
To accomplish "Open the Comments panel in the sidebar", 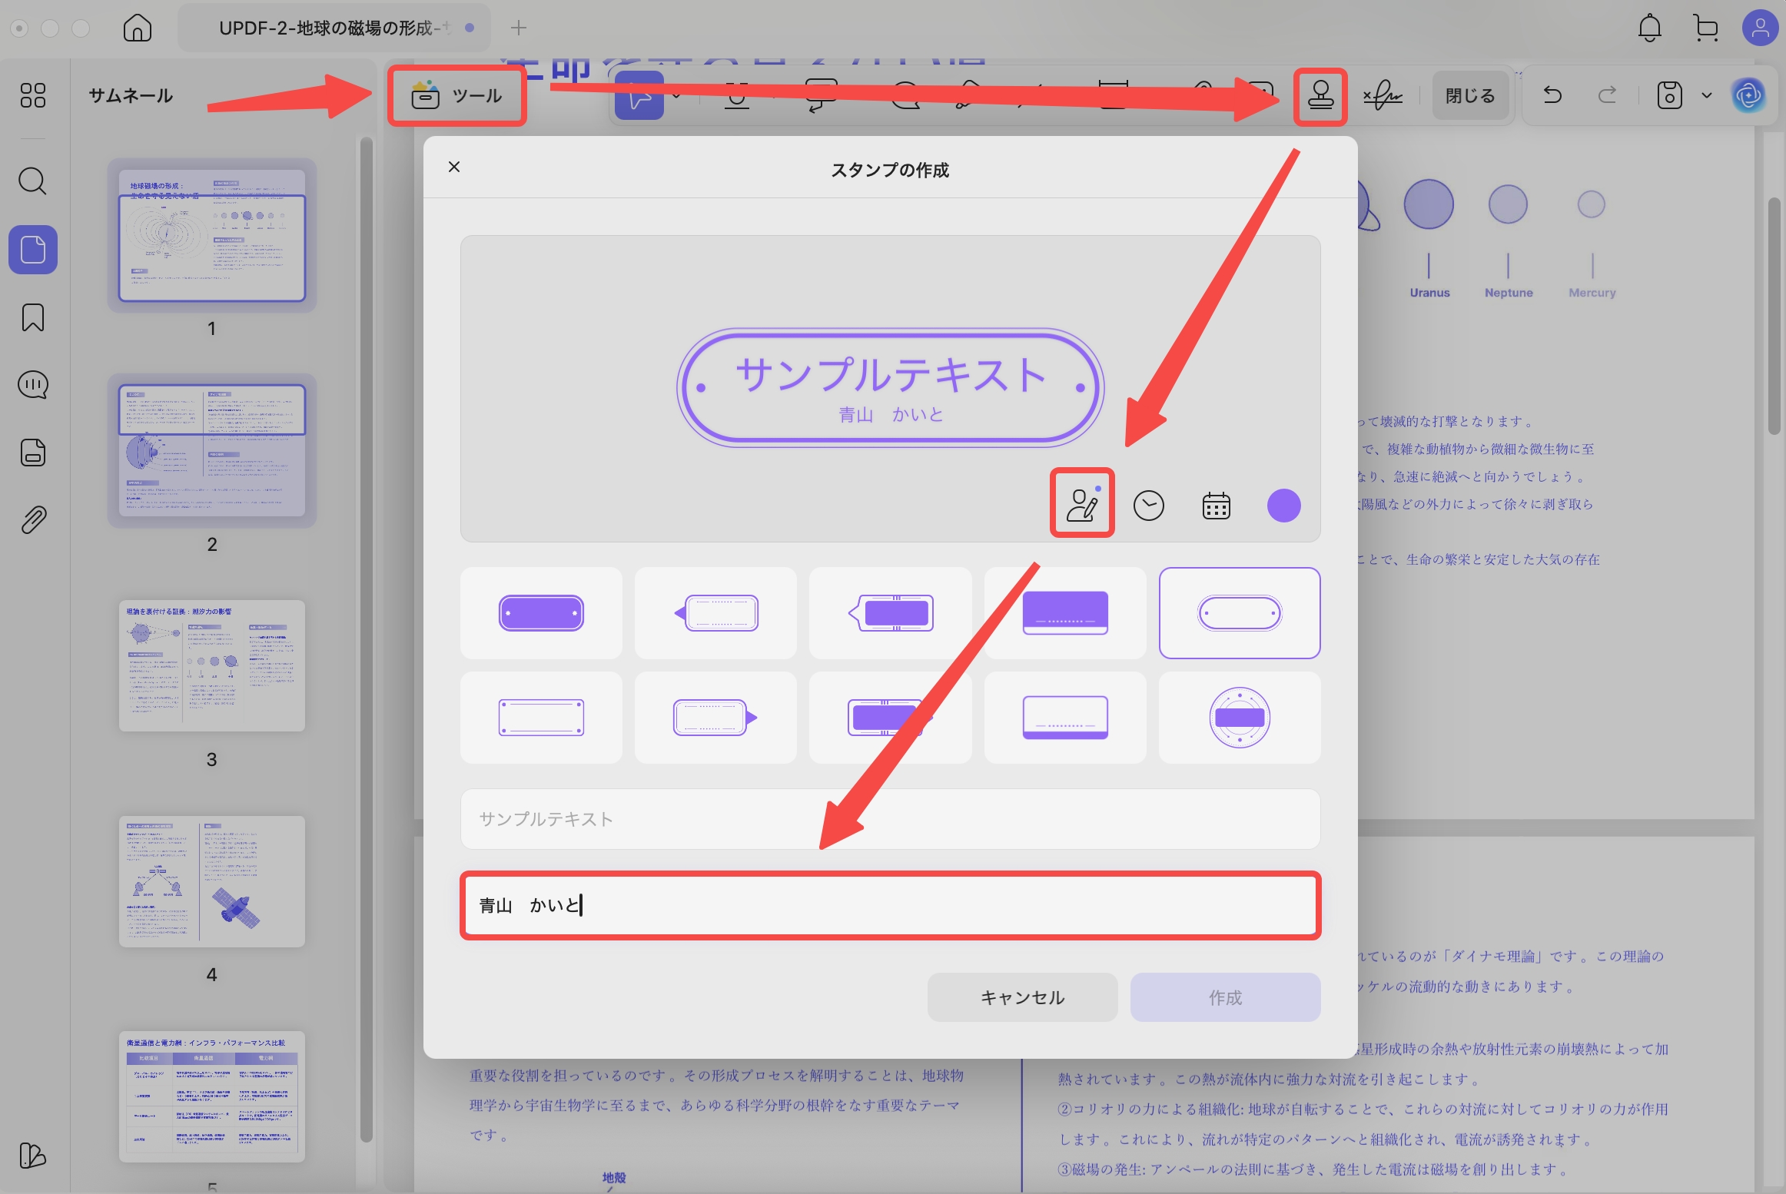I will point(32,385).
